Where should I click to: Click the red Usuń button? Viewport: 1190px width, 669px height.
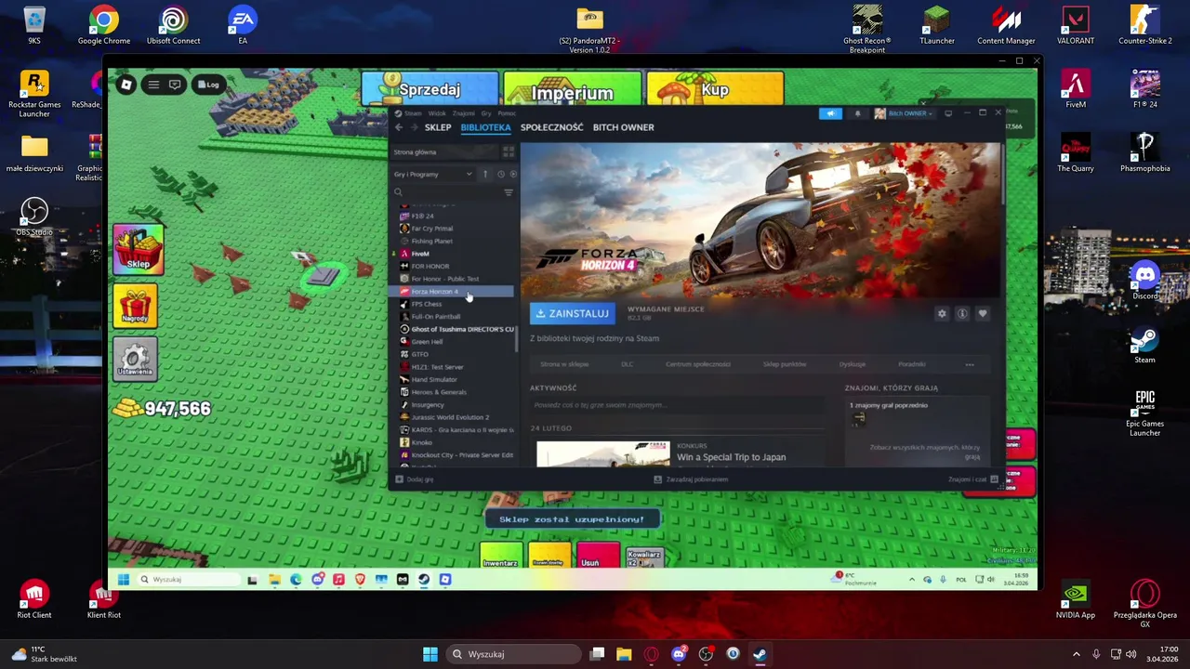597,557
